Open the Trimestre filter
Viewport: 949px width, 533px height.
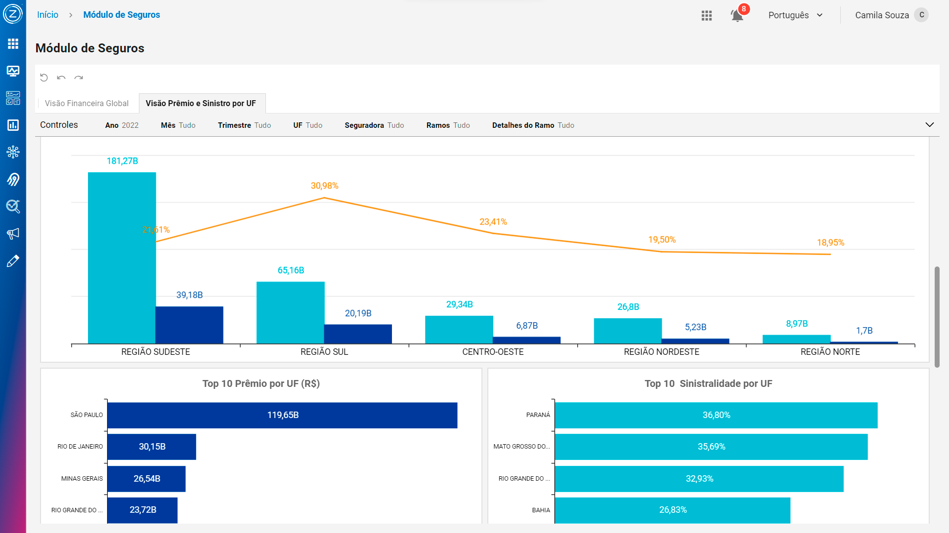(x=244, y=125)
